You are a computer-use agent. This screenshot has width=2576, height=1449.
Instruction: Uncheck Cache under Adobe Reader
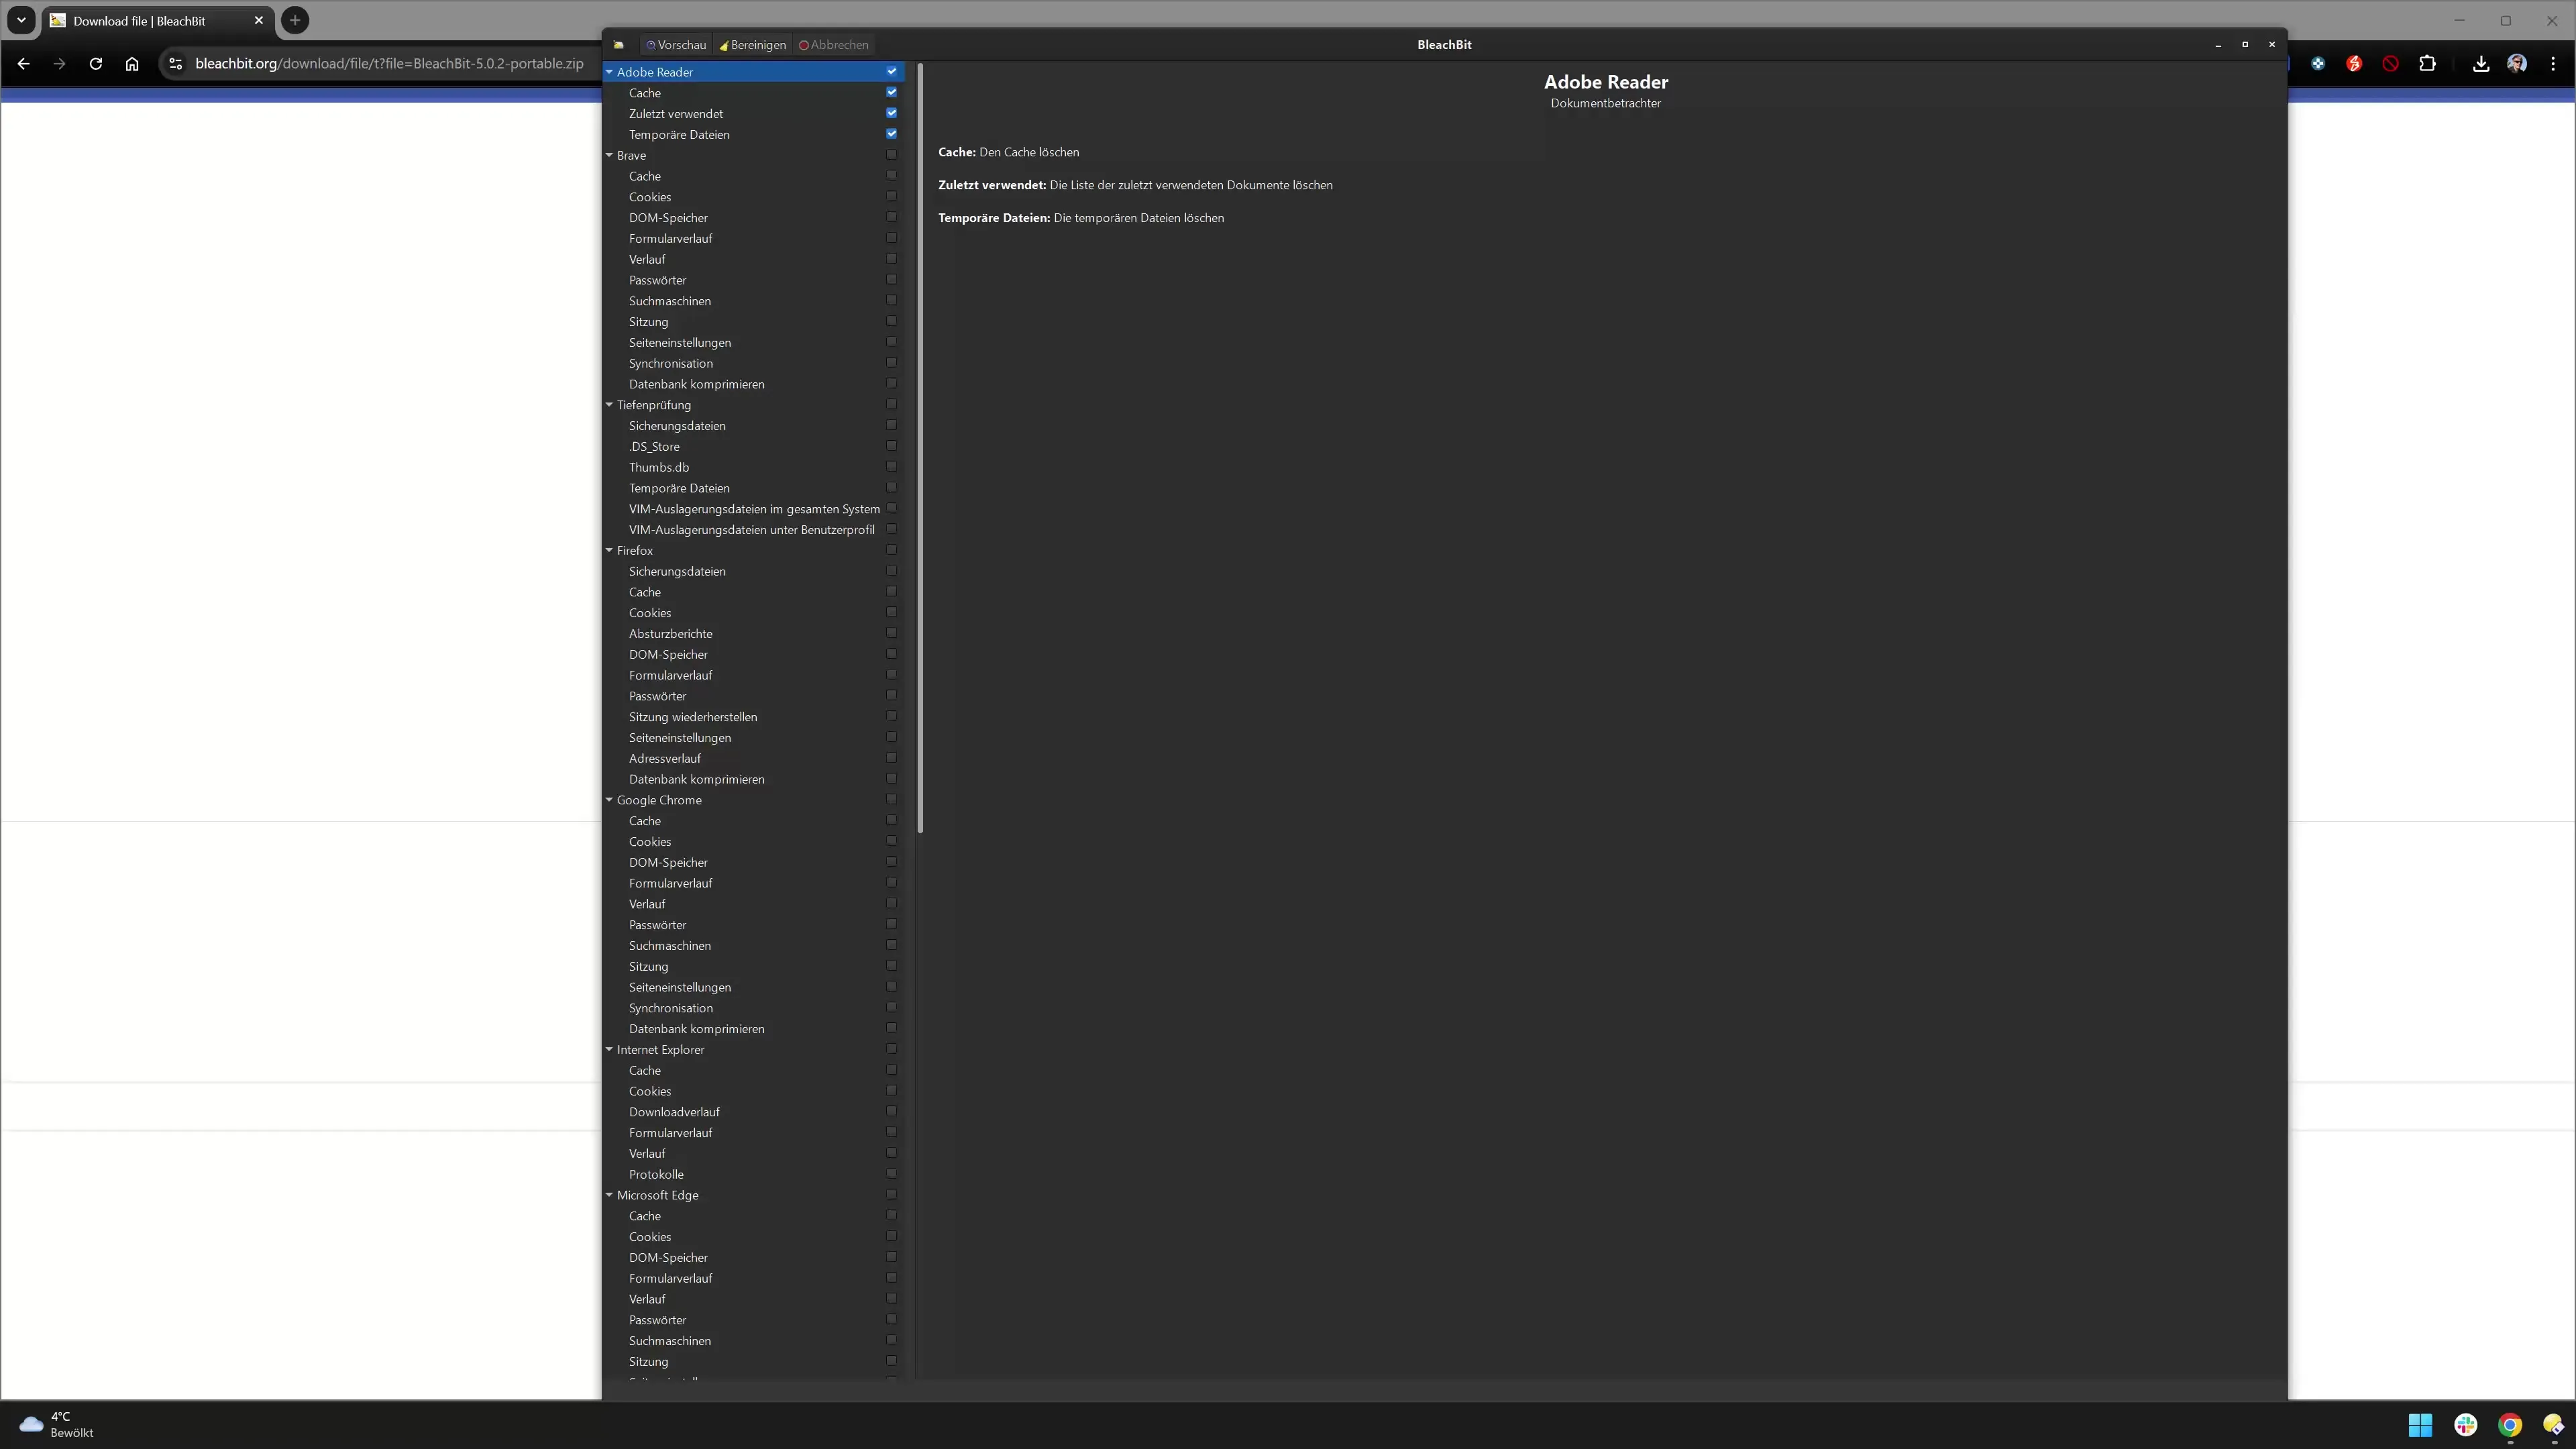coord(890,92)
